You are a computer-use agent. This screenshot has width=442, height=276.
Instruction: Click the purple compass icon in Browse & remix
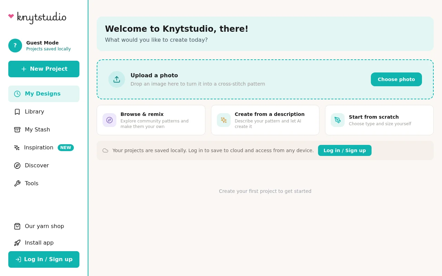coord(109,120)
